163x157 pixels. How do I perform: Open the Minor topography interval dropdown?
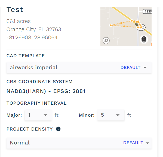point(111,115)
